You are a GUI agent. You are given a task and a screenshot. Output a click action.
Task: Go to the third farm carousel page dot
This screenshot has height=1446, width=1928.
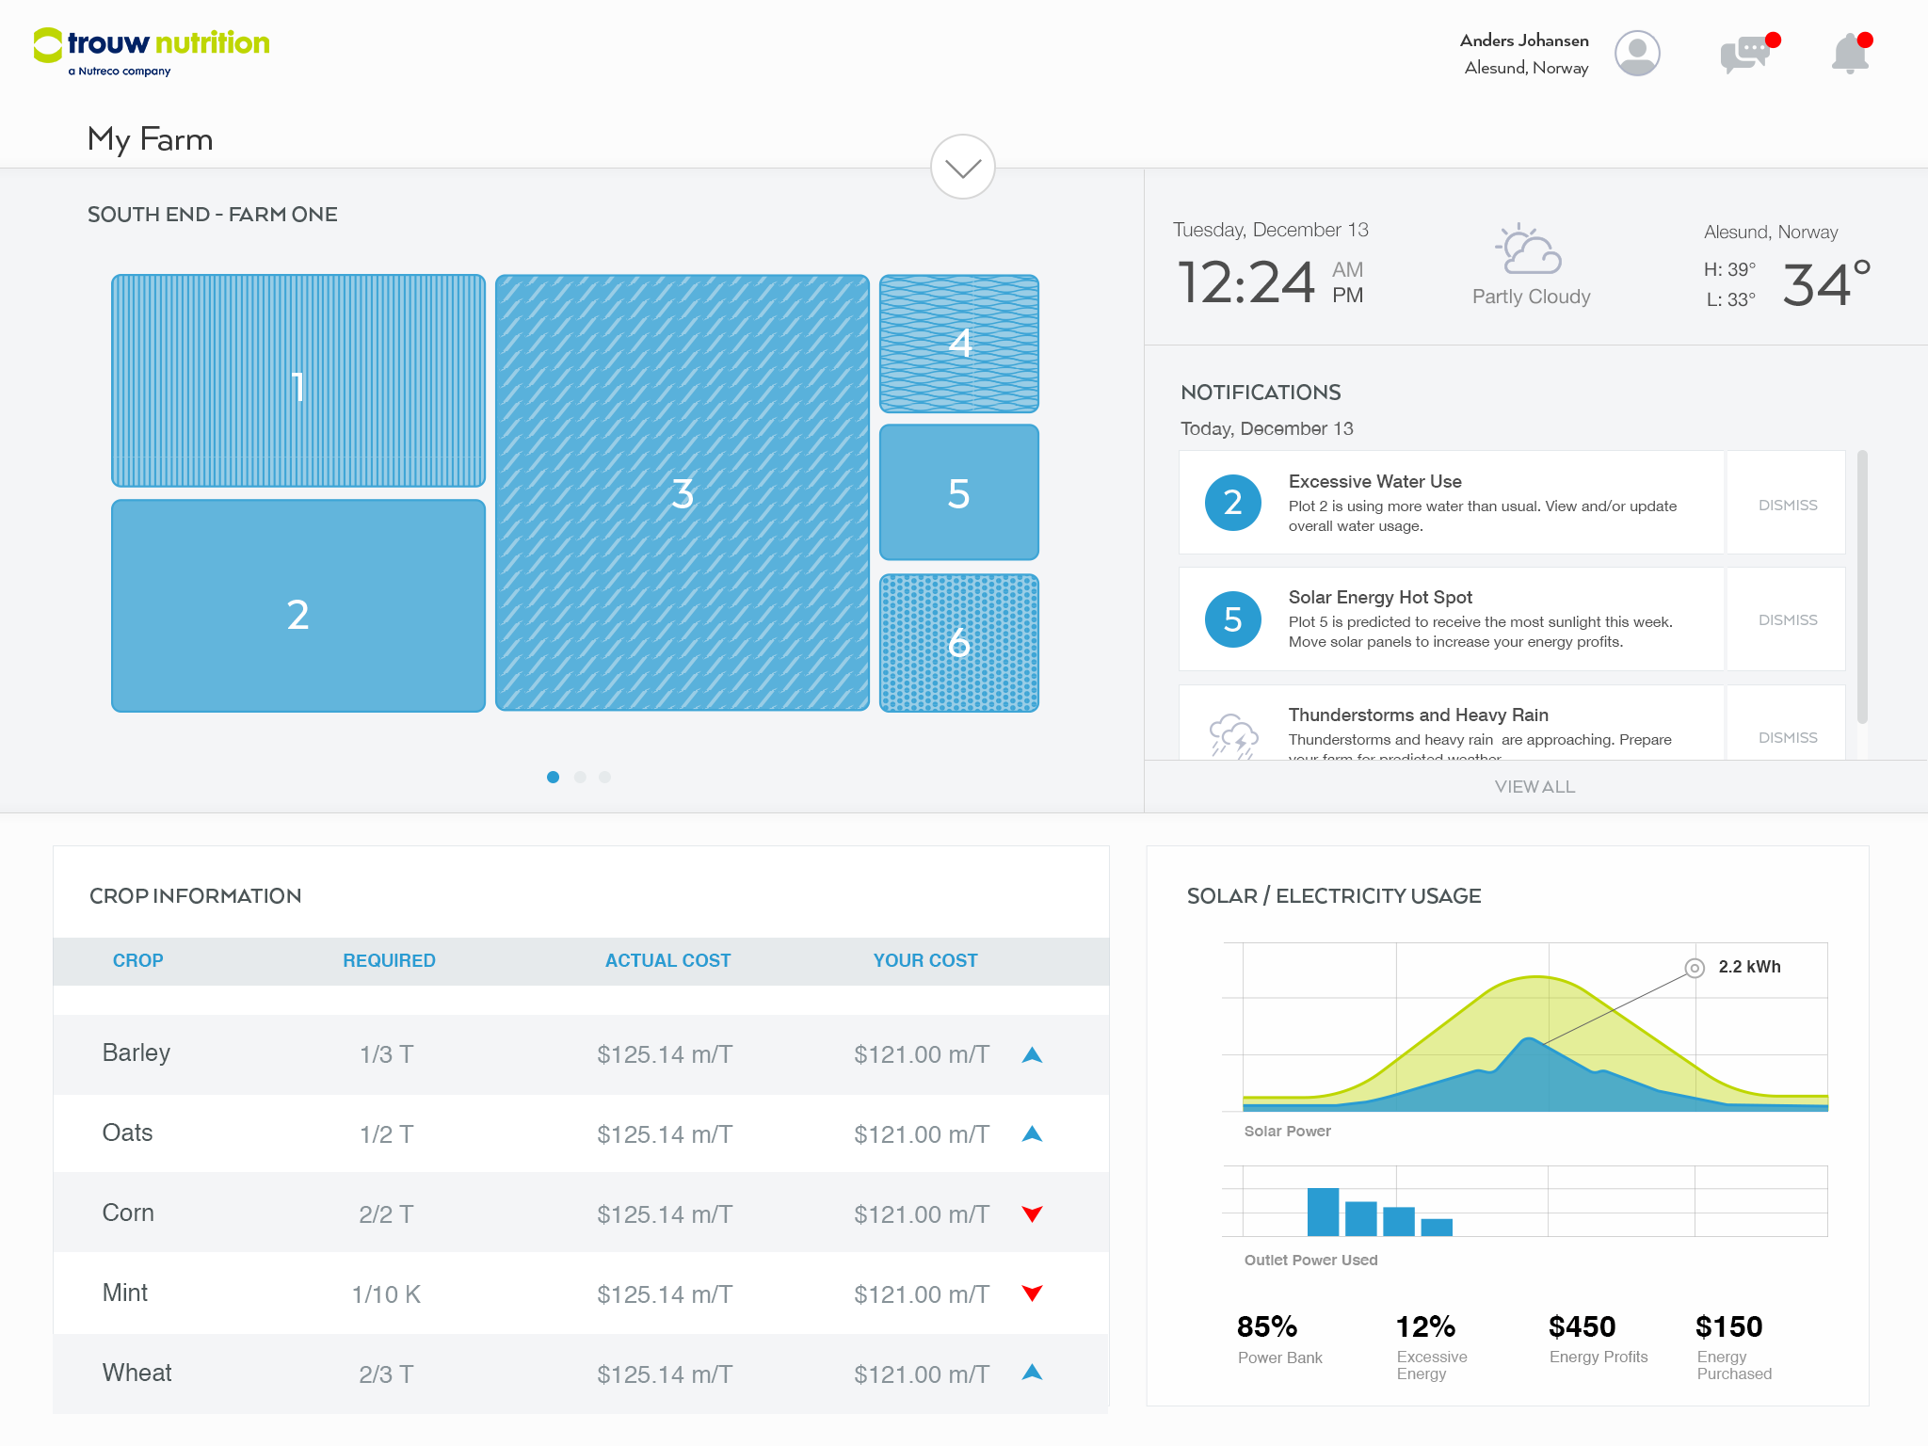[604, 777]
